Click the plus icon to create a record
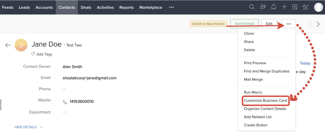 (x=284, y=7)
